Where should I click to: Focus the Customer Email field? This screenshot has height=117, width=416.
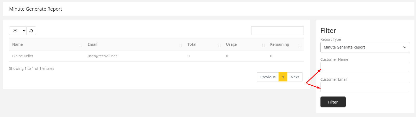(365, 87)
